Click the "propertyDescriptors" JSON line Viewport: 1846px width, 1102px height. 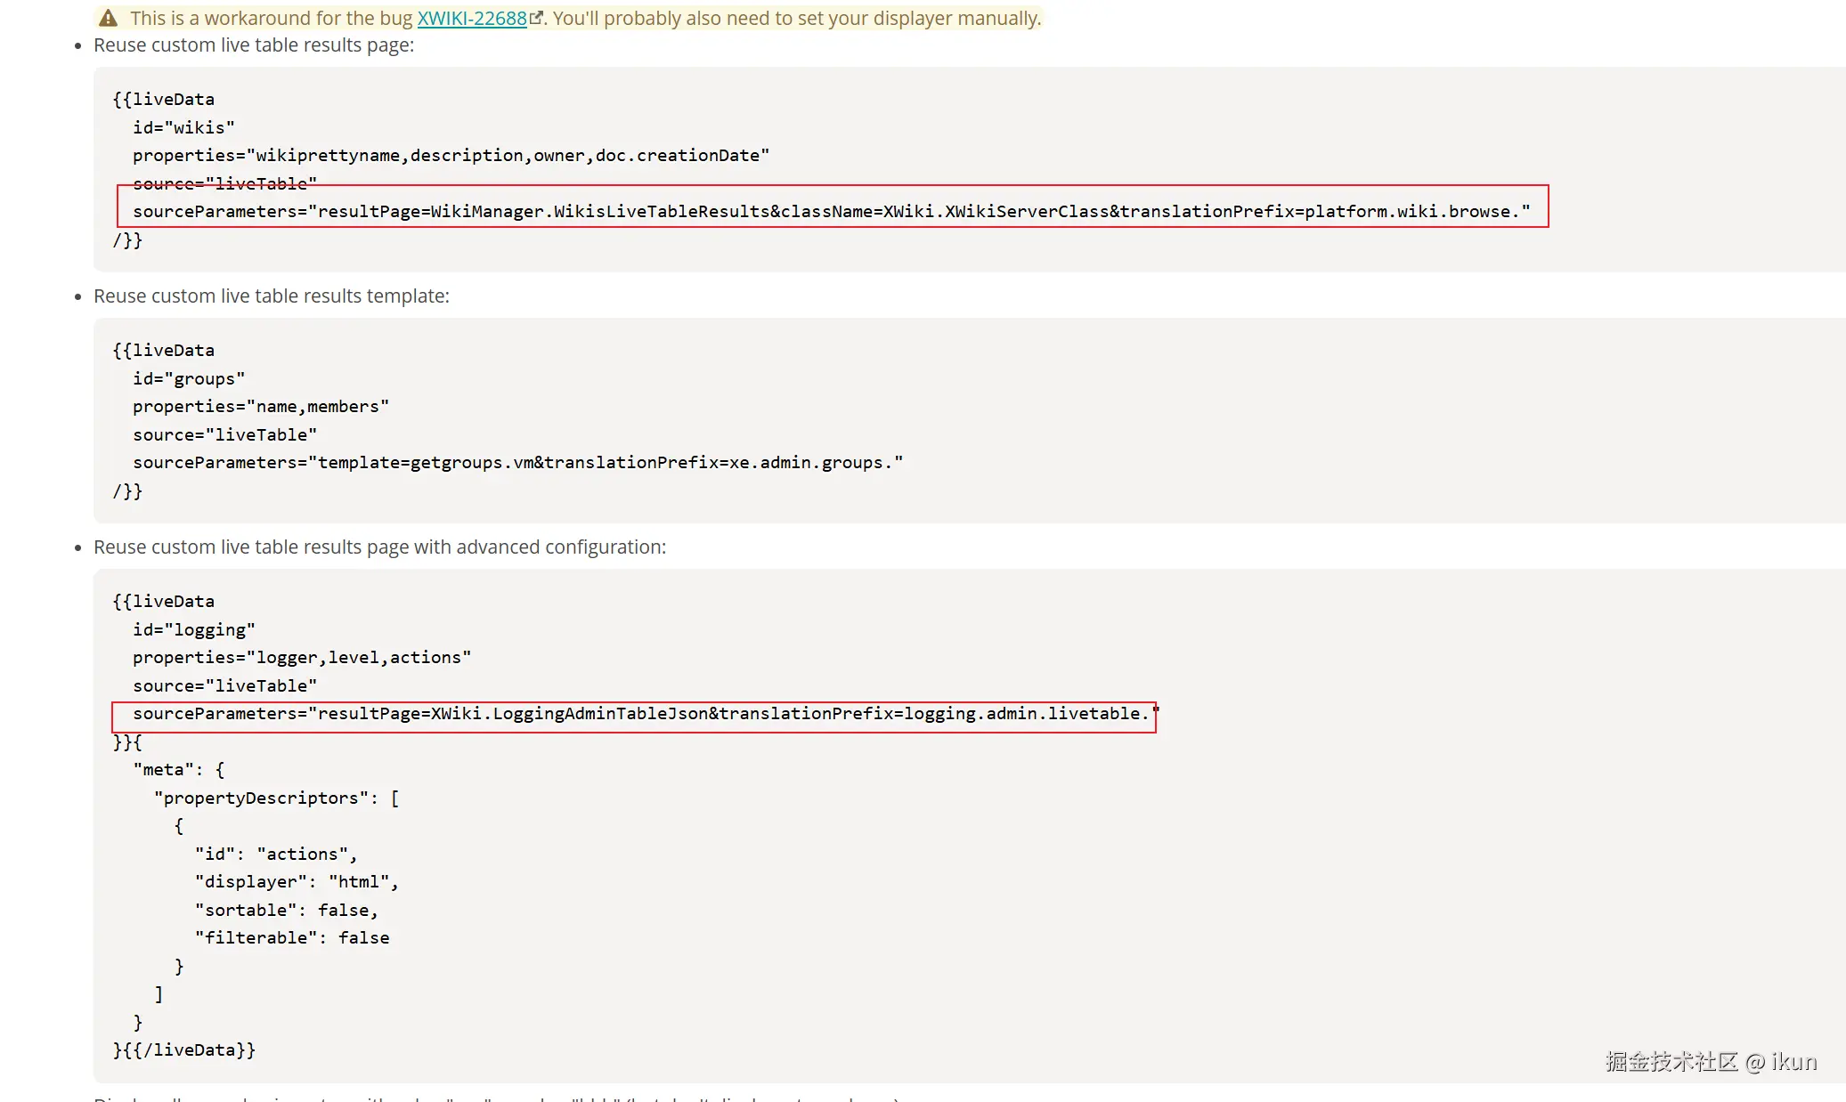click(276, 798)
